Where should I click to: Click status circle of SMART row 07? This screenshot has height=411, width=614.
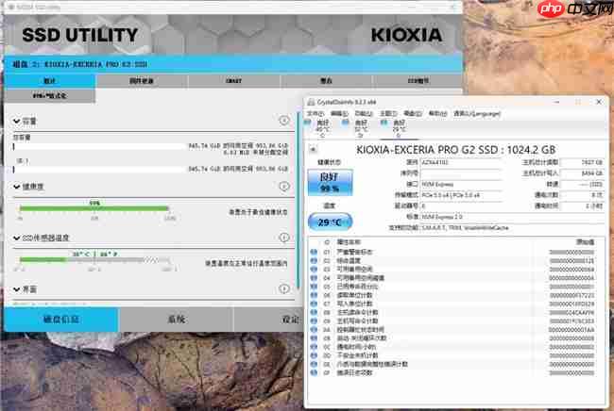(314, 304)
